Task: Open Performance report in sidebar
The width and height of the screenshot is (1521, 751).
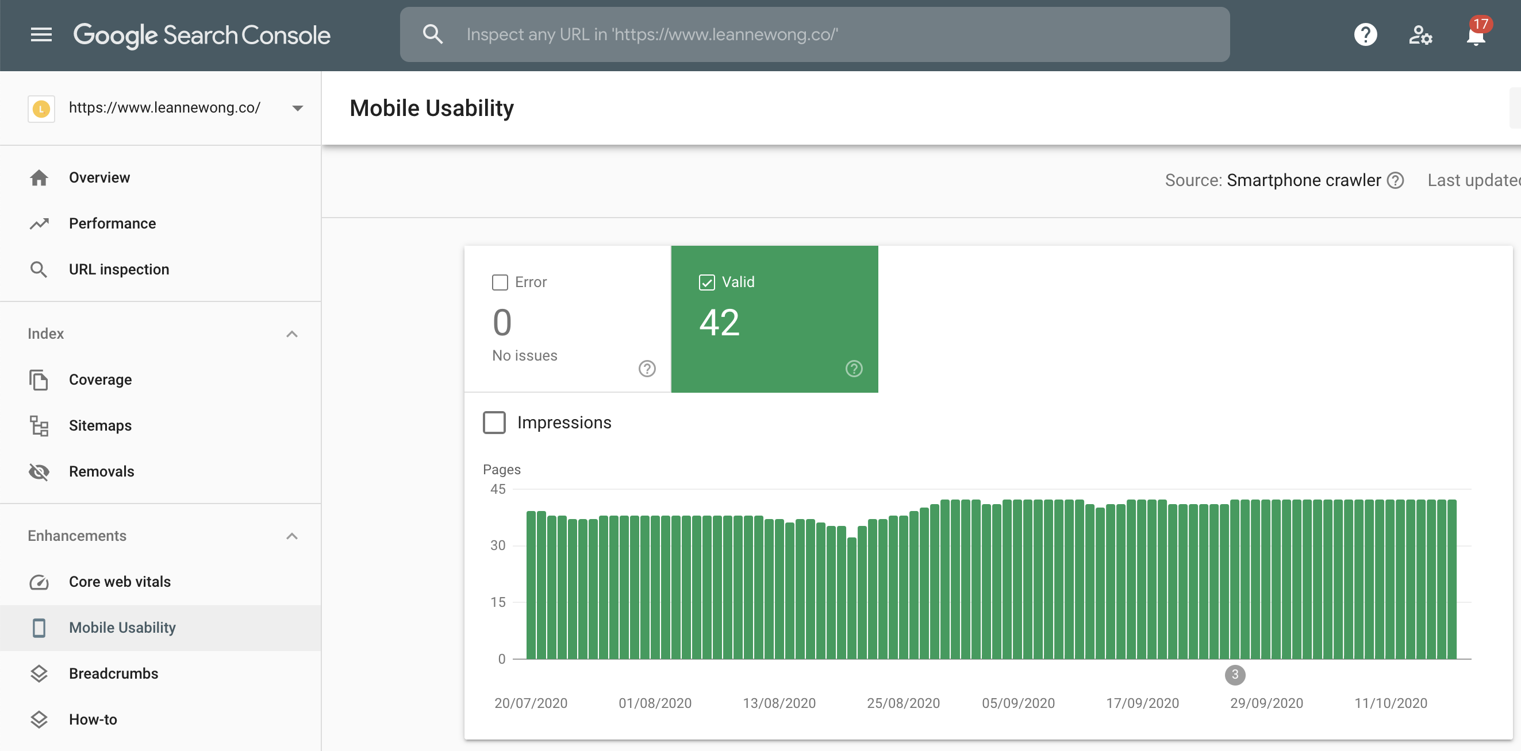Action: click(160, 223)
